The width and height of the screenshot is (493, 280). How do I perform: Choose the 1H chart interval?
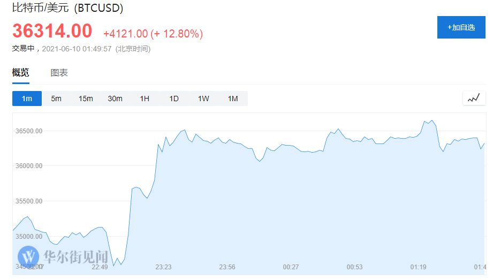pos(145,99)
